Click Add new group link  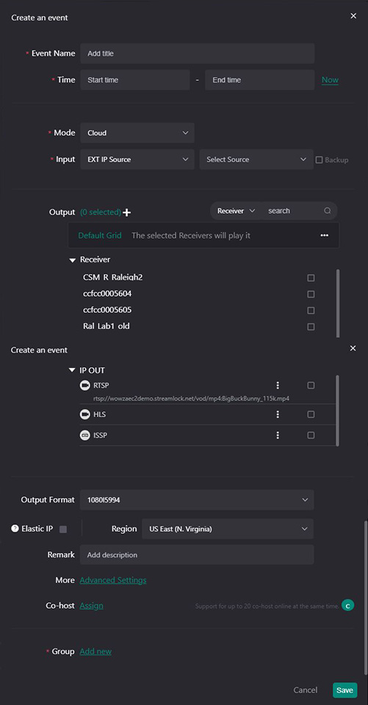(95, 651)
